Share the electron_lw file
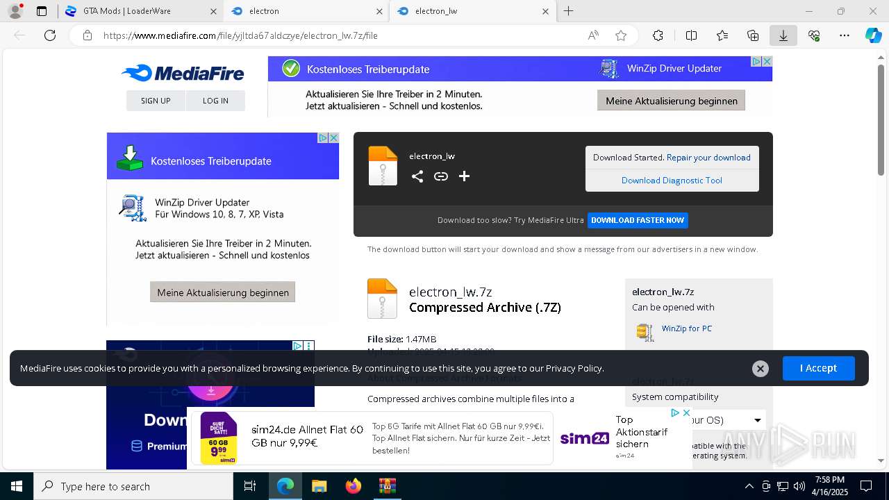889x500 pixels. coord(417,176)
